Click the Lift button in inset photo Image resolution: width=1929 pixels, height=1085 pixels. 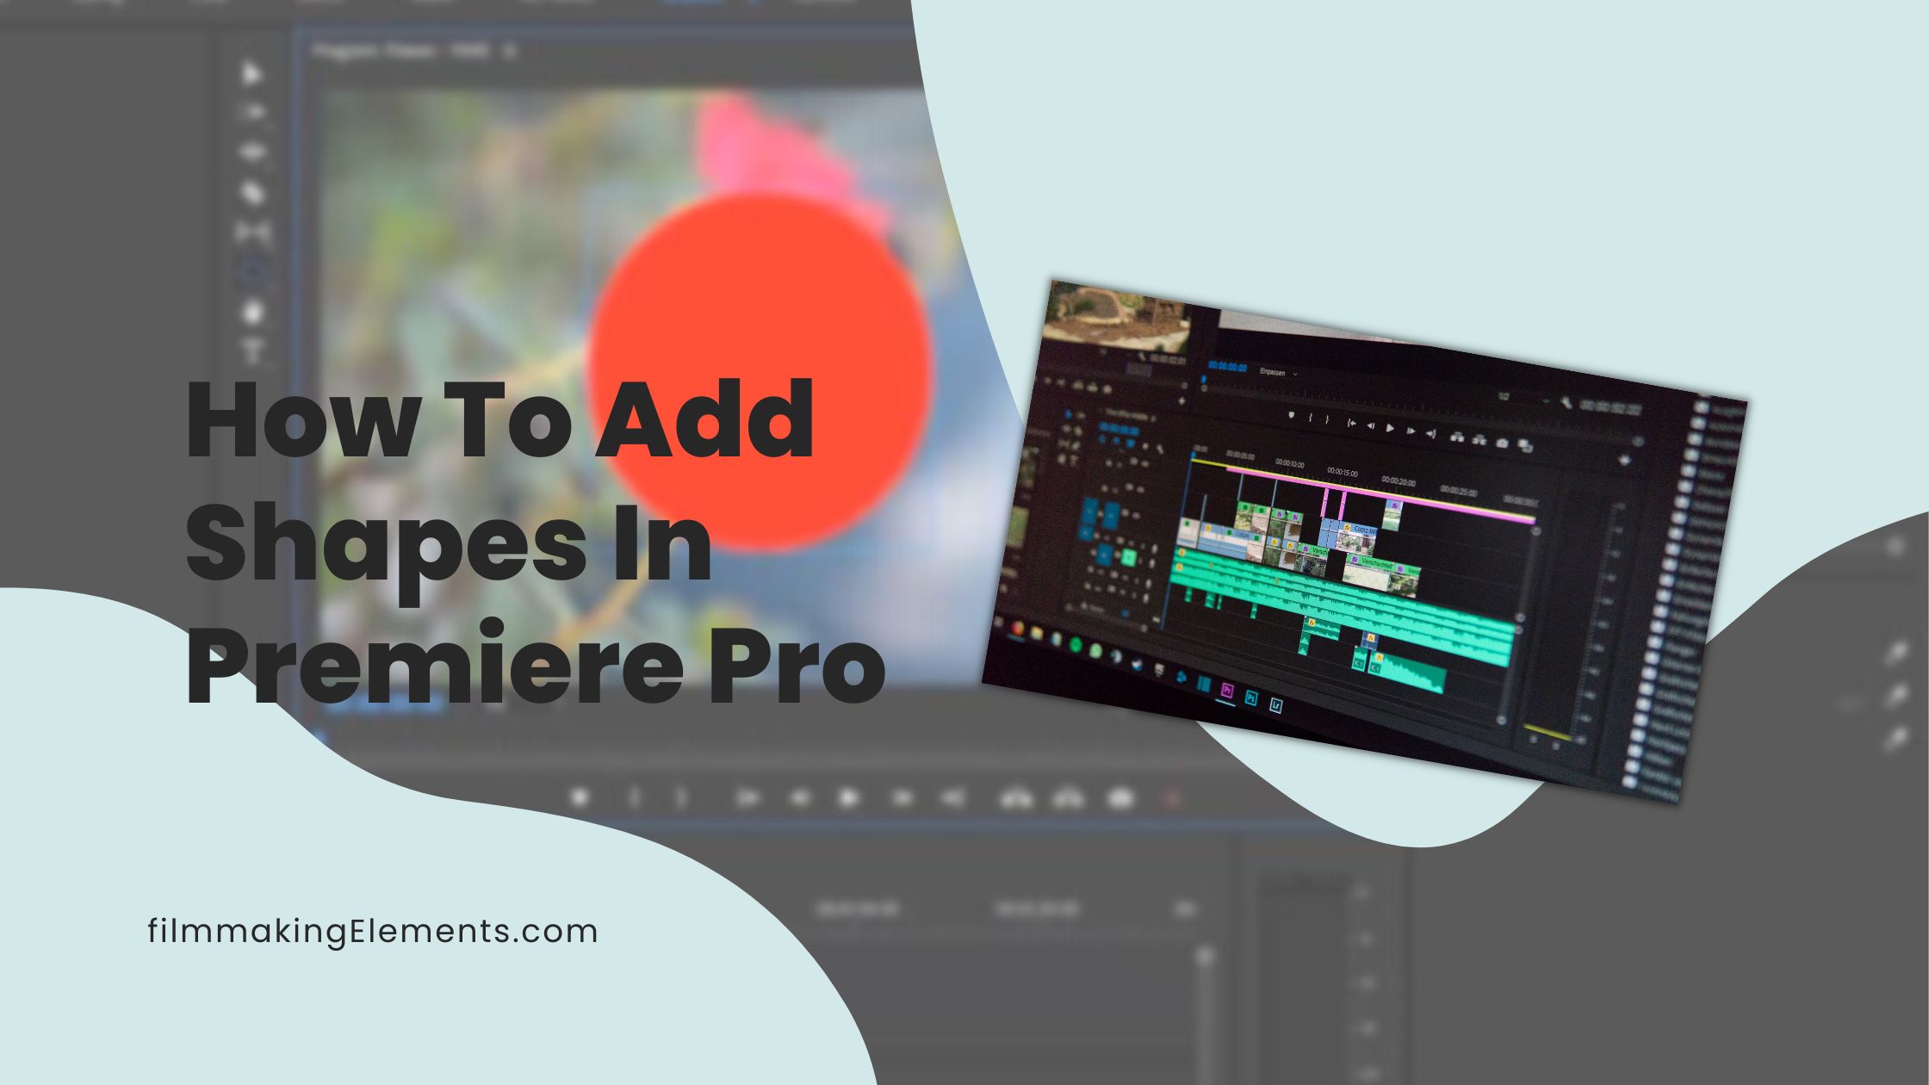point(1457,437)
